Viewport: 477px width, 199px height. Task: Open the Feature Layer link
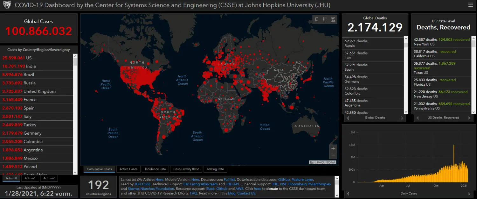point(302,180)
